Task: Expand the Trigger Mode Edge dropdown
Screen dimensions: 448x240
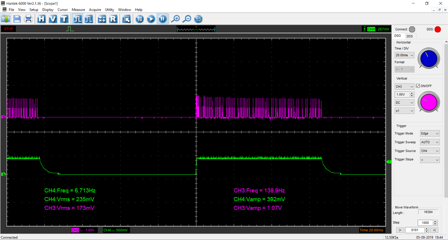Action: [x=430, y=133]
